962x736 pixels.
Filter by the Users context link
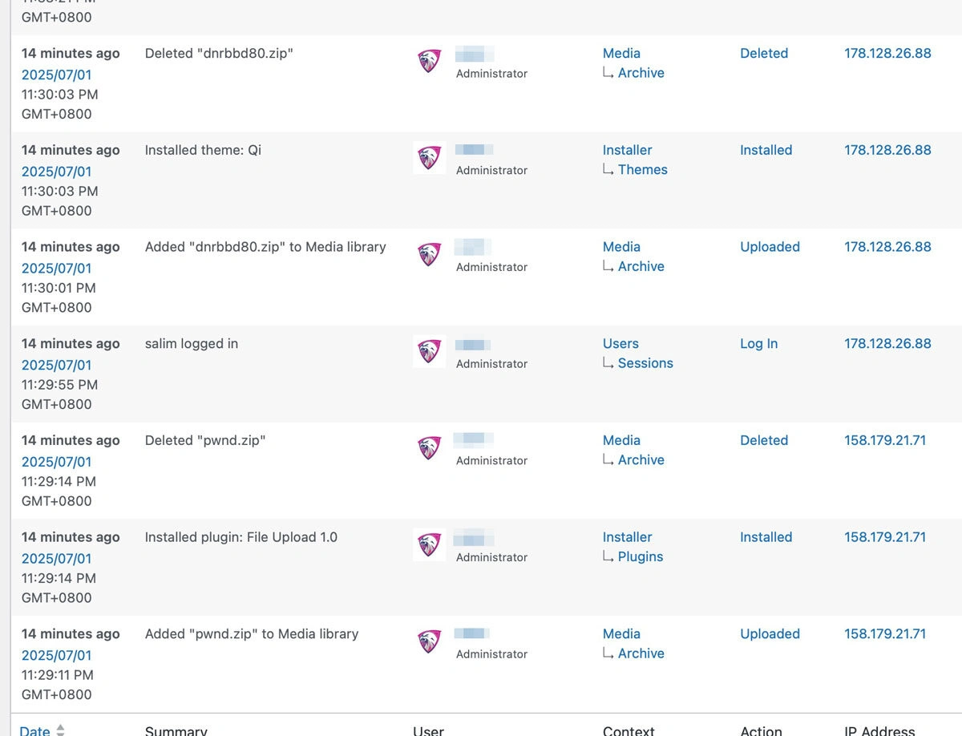coord(620,344)
